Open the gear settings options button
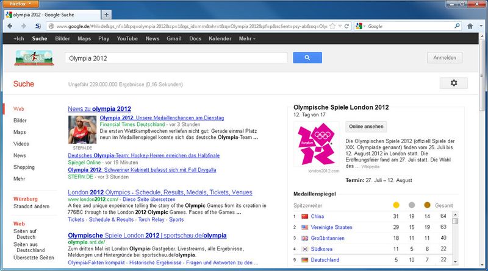 tap(453, 83)
